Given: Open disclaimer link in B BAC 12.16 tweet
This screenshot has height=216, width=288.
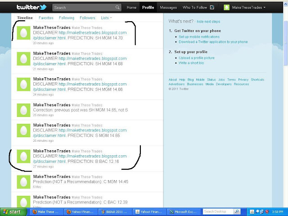Looking at the screenshot, I should [80, 159].
